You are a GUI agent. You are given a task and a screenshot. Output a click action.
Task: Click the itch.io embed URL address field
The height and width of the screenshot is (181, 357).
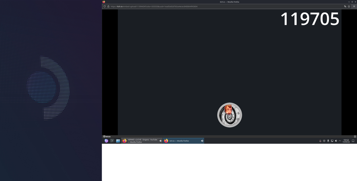[x=209, y=6]
